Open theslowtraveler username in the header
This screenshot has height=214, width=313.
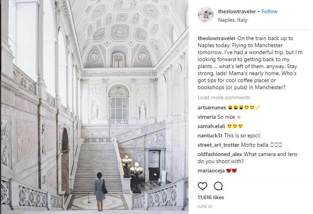pos(237,12)
